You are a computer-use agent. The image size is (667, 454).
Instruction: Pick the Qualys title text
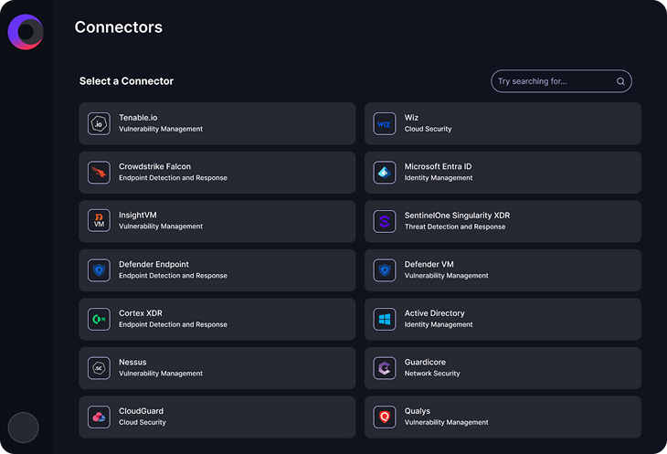click(x=417, y=411)
